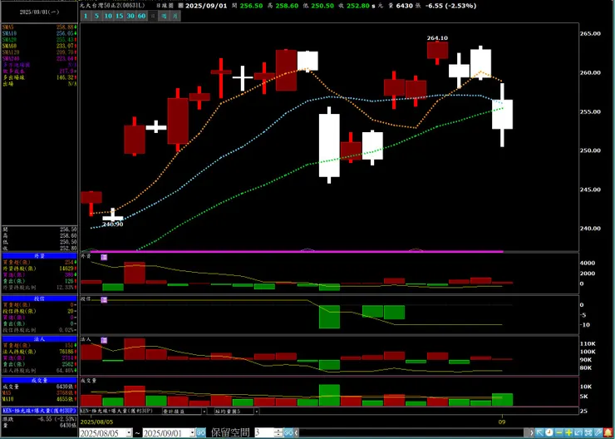Viewport: 615px width, 439px height.
Task: Click the plus zoom-in icon
Action: (x=569, y=432)
